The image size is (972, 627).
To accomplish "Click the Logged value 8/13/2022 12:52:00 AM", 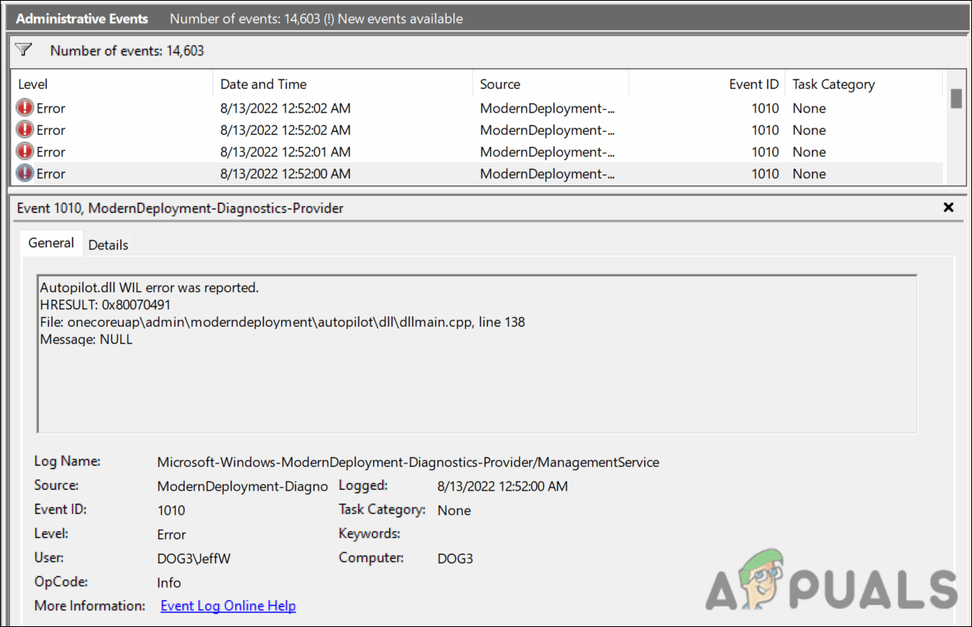I will pos(502,486).
